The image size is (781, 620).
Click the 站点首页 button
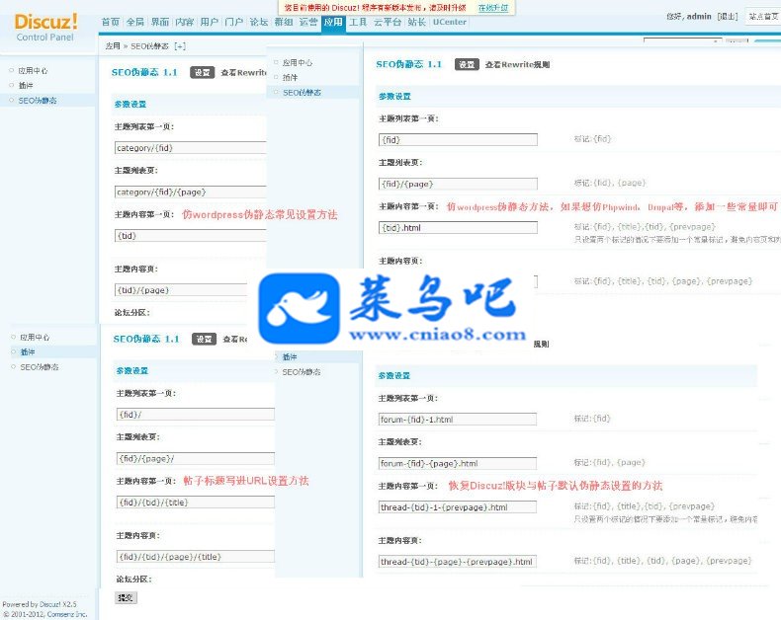point(763,17)
